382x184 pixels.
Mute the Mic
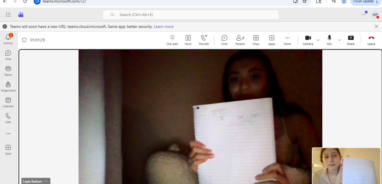(329, 40)
